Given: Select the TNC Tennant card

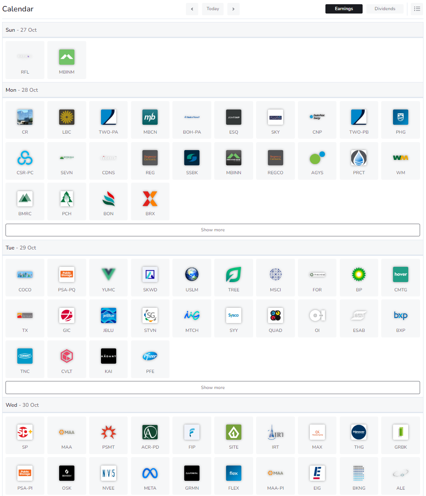Looking at the screenshot, I should (x=25, y=359).
